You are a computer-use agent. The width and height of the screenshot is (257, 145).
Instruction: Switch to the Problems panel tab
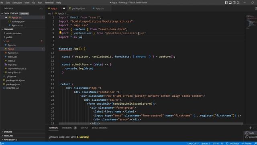67,128
